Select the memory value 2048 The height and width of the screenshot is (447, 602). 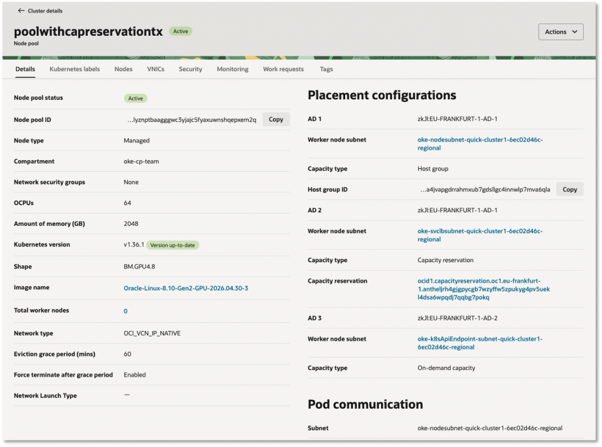(131, 223)
